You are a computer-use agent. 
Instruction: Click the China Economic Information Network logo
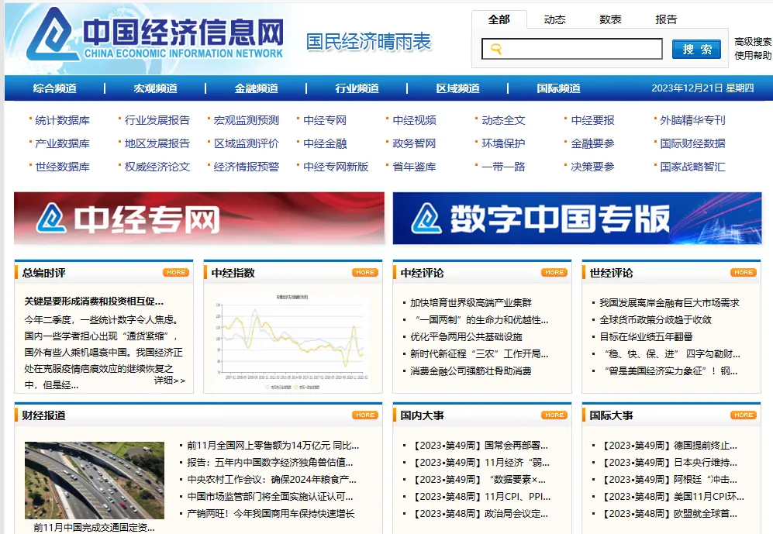[155, 36]
